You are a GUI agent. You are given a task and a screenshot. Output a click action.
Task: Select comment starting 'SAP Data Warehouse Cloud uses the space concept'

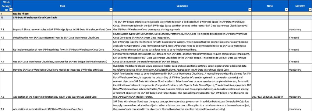(182, 105)
